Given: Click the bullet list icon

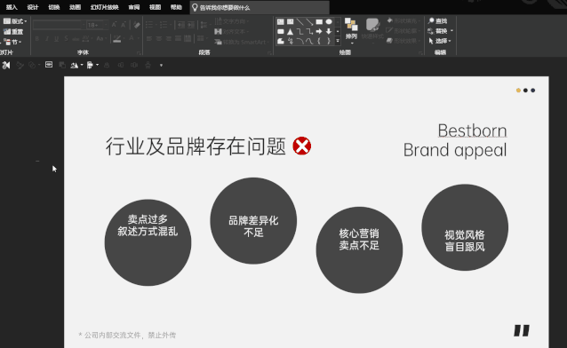Looking at the screenshot, I should pos(150,25).
